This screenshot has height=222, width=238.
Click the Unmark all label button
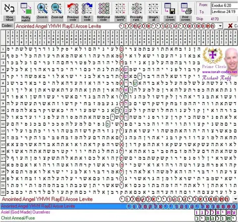(153, 18)
